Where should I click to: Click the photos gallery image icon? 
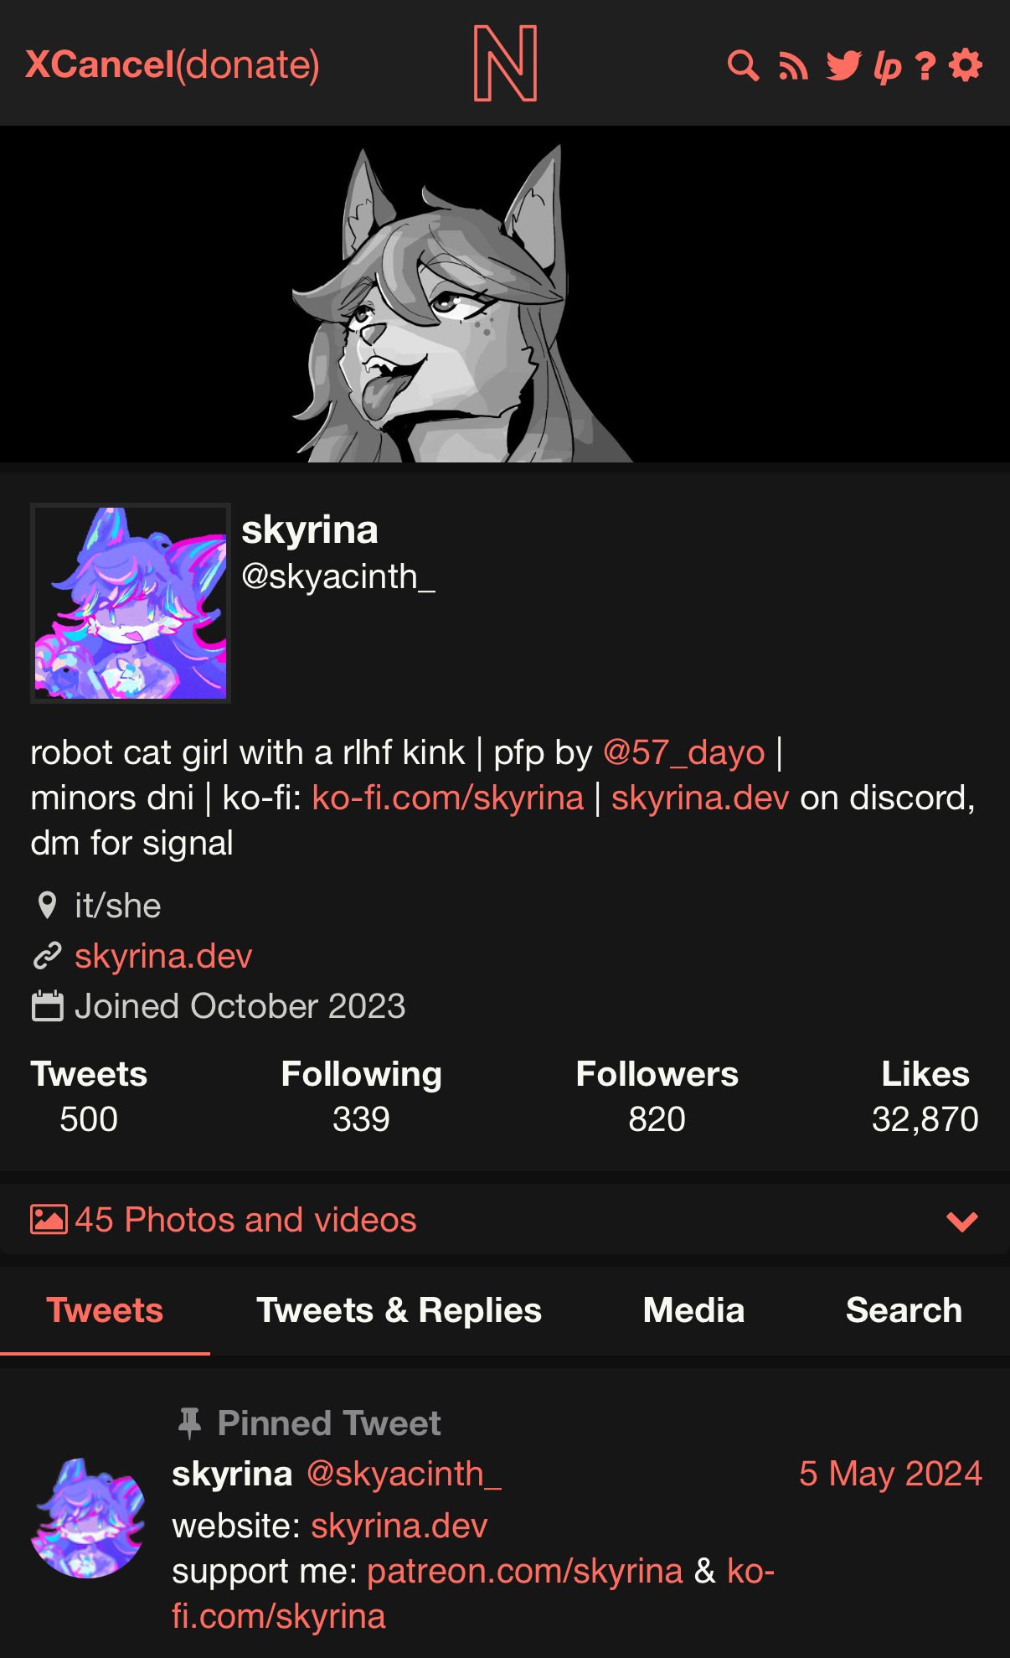point(49,1219)
